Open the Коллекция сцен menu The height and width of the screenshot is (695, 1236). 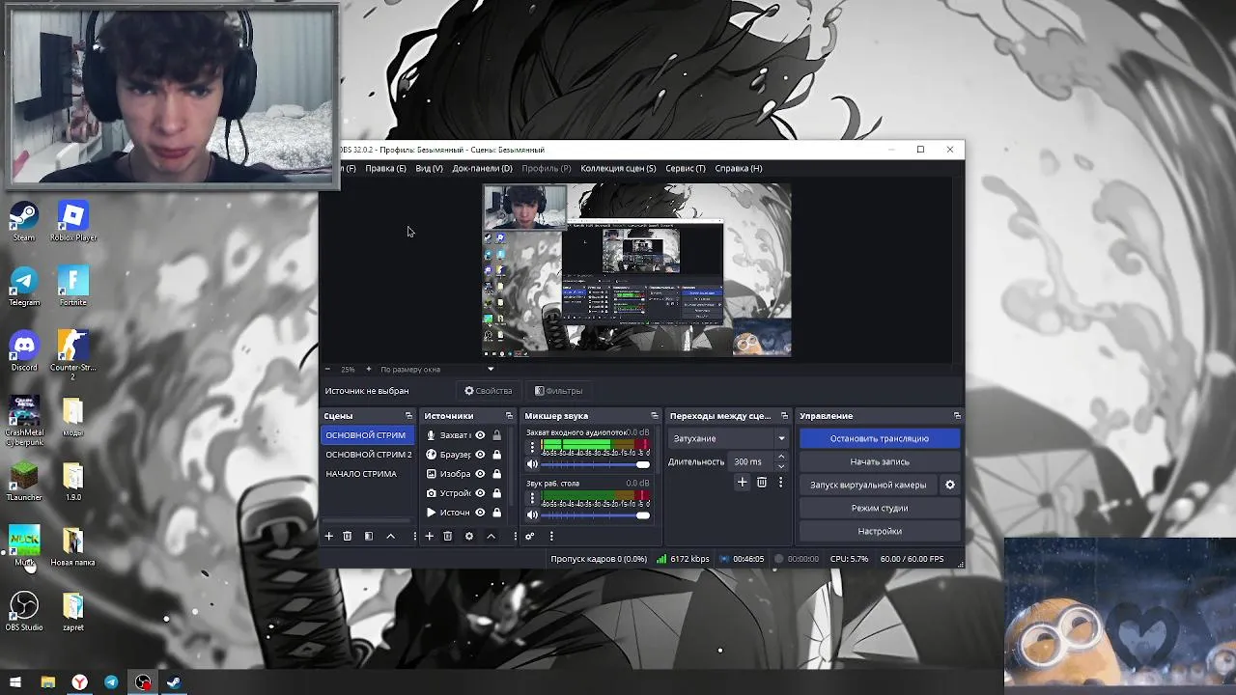[x=618, y=168]
